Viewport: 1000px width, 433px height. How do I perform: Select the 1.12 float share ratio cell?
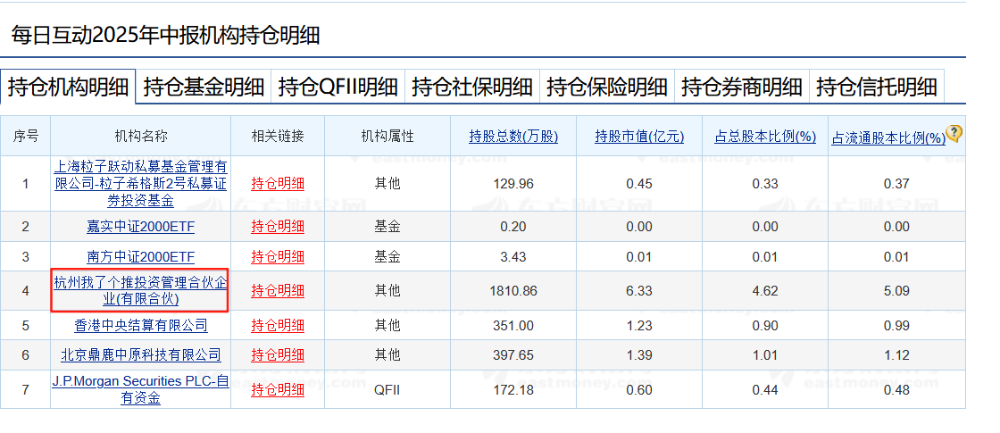click(896, 356)
